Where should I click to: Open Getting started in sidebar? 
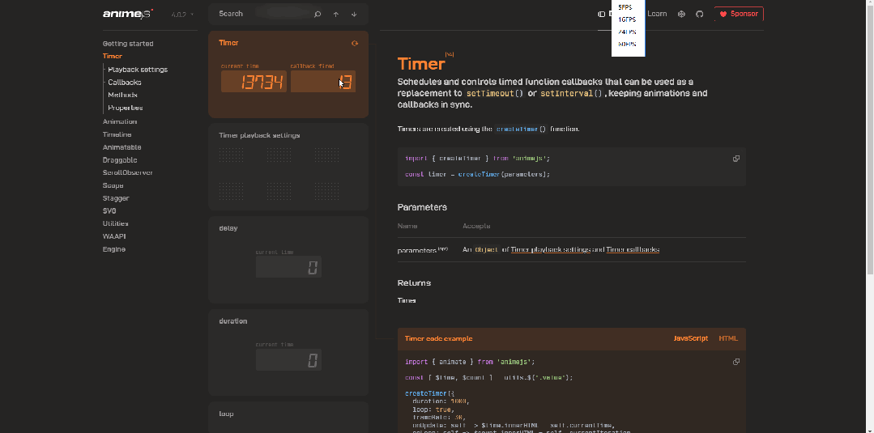[x=128, y=44]
